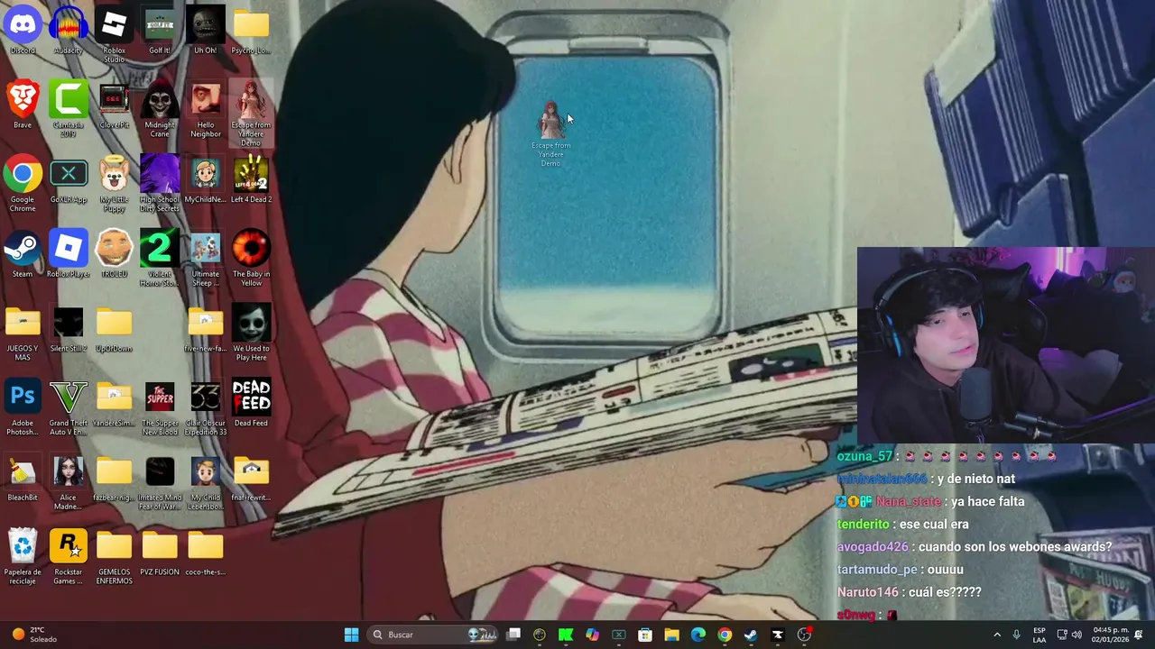Select the Adobe Photoshop shortcut

(23, 408)
